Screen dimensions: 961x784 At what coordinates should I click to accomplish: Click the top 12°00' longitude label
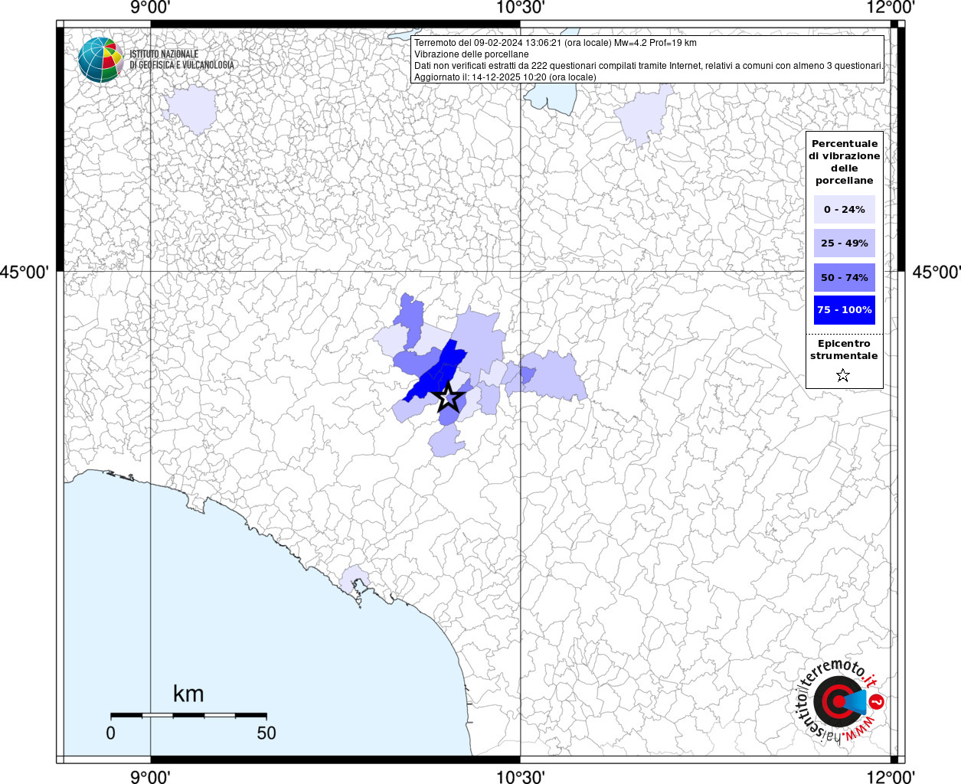[x=891, y=8]
